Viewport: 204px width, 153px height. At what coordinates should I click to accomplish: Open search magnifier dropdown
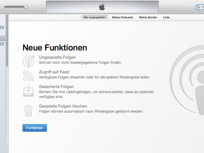point(199,7)
